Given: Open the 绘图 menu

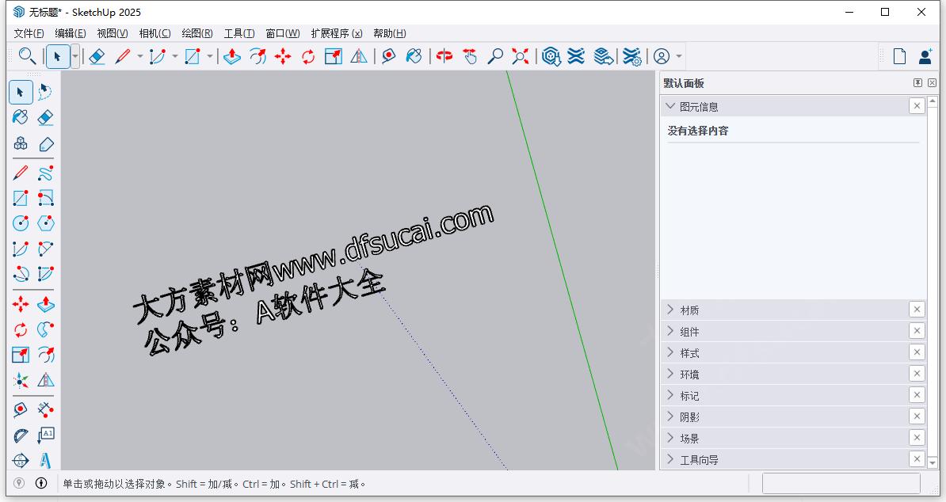Looking at the screenshot, I should click(x=197, y=33).
